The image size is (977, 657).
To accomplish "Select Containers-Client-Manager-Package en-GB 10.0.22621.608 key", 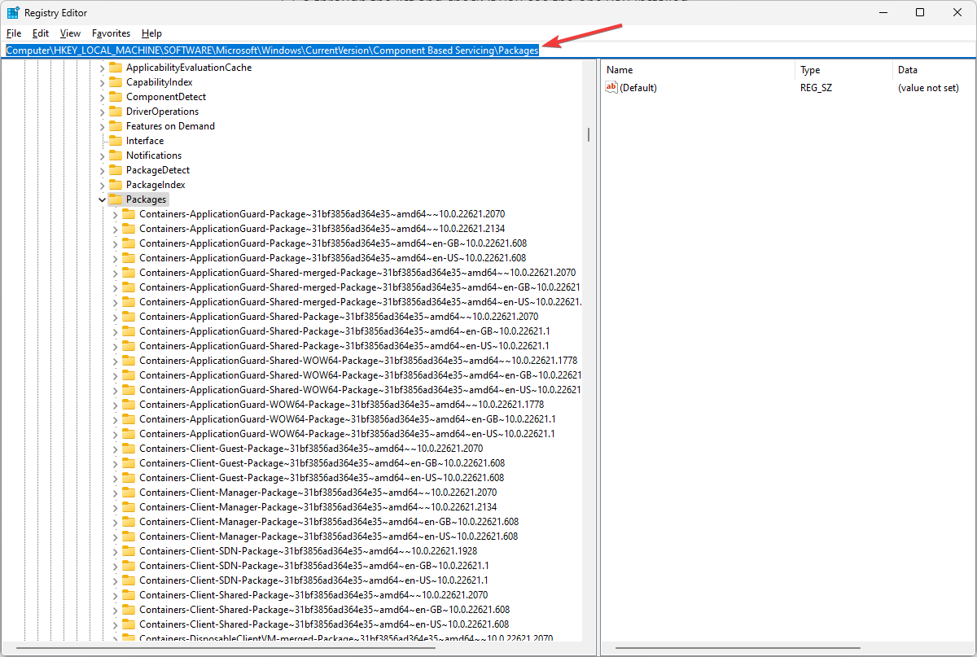I will coord(329,522).
